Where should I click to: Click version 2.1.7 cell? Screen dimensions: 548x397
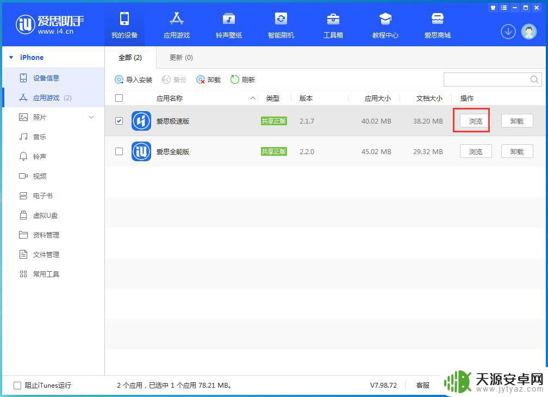(x=307, y=121)
